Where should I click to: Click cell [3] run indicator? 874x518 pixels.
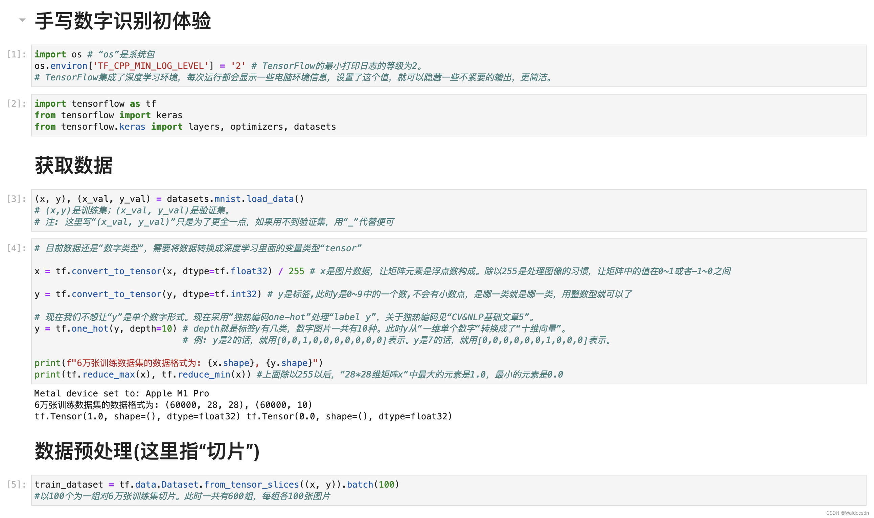coord(17,199)
